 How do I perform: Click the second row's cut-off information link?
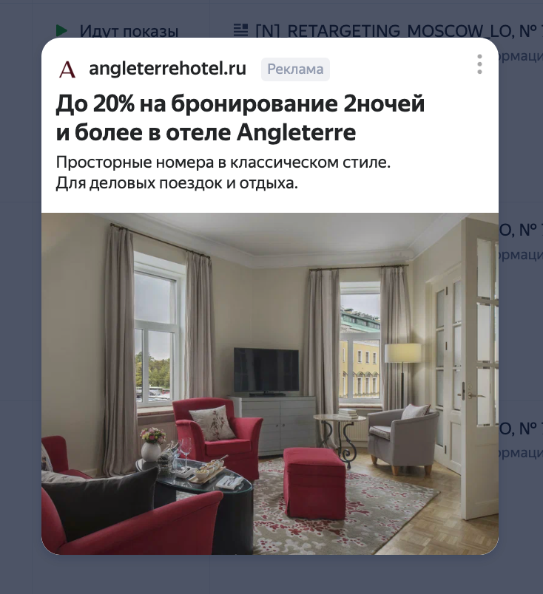[520, 255]
